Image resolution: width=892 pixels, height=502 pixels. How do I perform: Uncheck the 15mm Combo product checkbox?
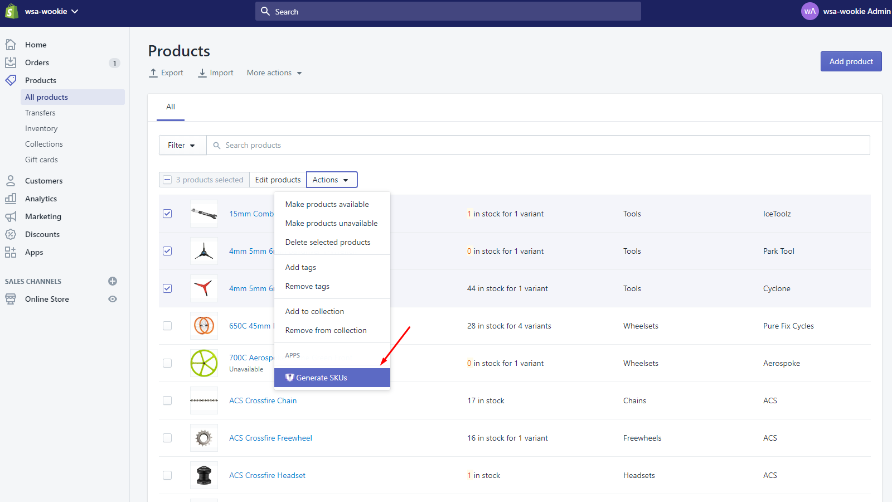click(x=167, y=214)
